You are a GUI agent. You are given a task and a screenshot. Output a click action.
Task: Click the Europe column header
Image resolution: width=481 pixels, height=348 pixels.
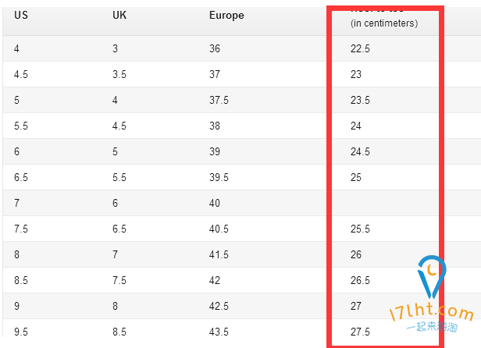pyautogui.click(x=226, y=16)
